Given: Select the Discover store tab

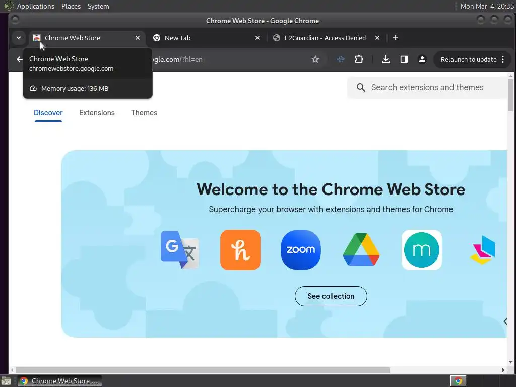Looking at the screenshot, I should [48, 113].
